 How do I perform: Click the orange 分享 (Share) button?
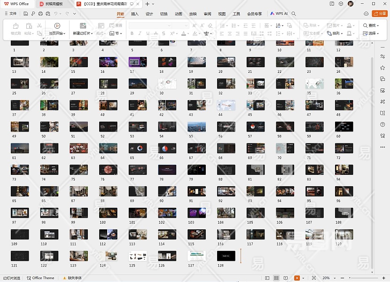[379, 14]
